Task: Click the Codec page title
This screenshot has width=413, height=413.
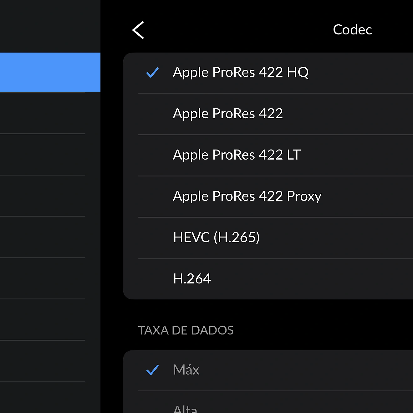Action: 352,30
